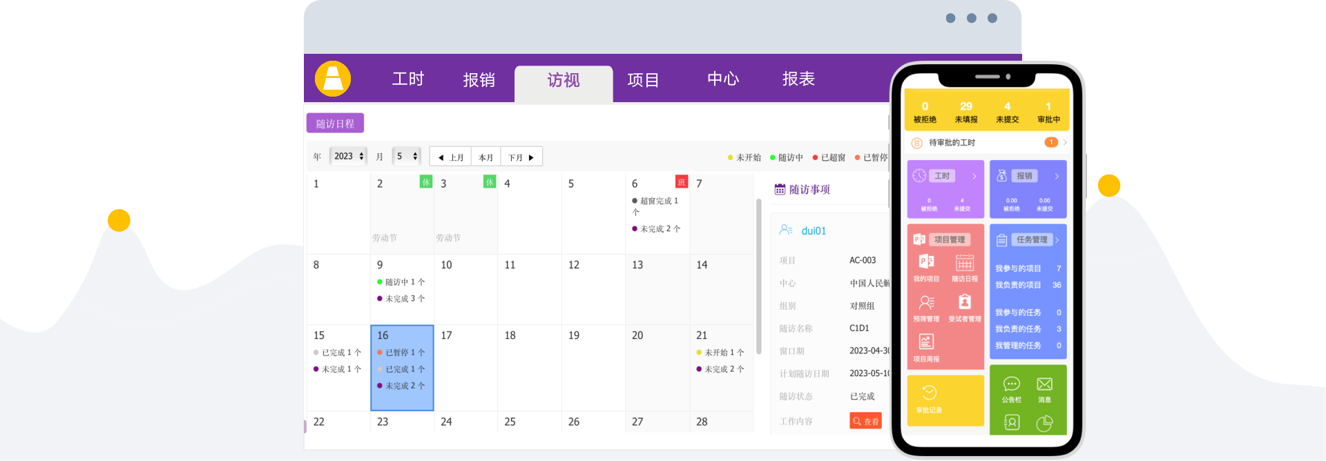This screenshot has height=461, width=1326.
Task: Go to previous month with 上月
Action: [x=450, y=157]
